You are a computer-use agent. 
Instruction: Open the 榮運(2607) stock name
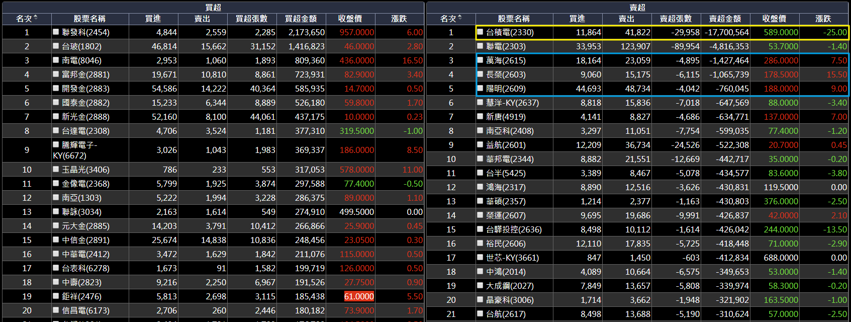click(506, 215)
